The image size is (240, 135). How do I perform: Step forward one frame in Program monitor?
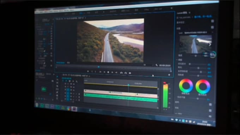click(112, 72)
